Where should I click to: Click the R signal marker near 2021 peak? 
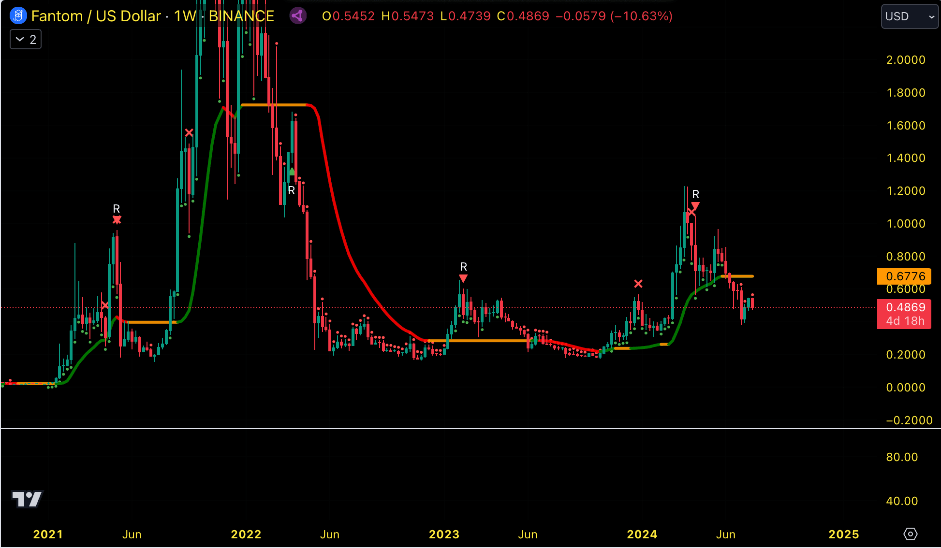point(117,209)
